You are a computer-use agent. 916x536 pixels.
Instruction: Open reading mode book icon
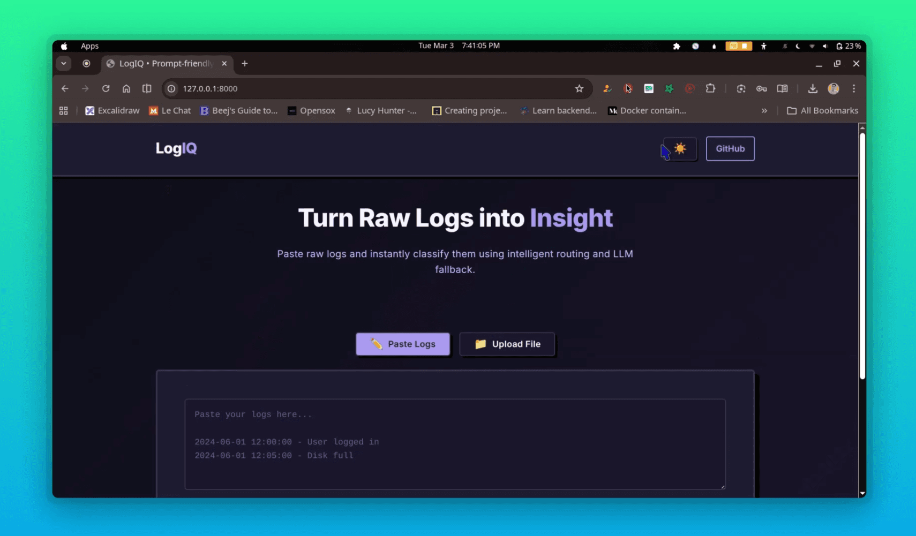click(x=782, y=89)
